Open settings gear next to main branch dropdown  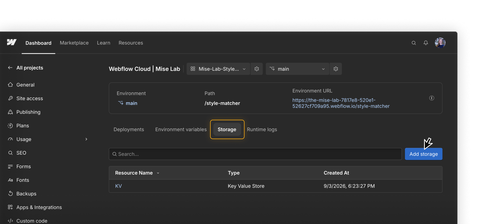click(x=336, y=69)
